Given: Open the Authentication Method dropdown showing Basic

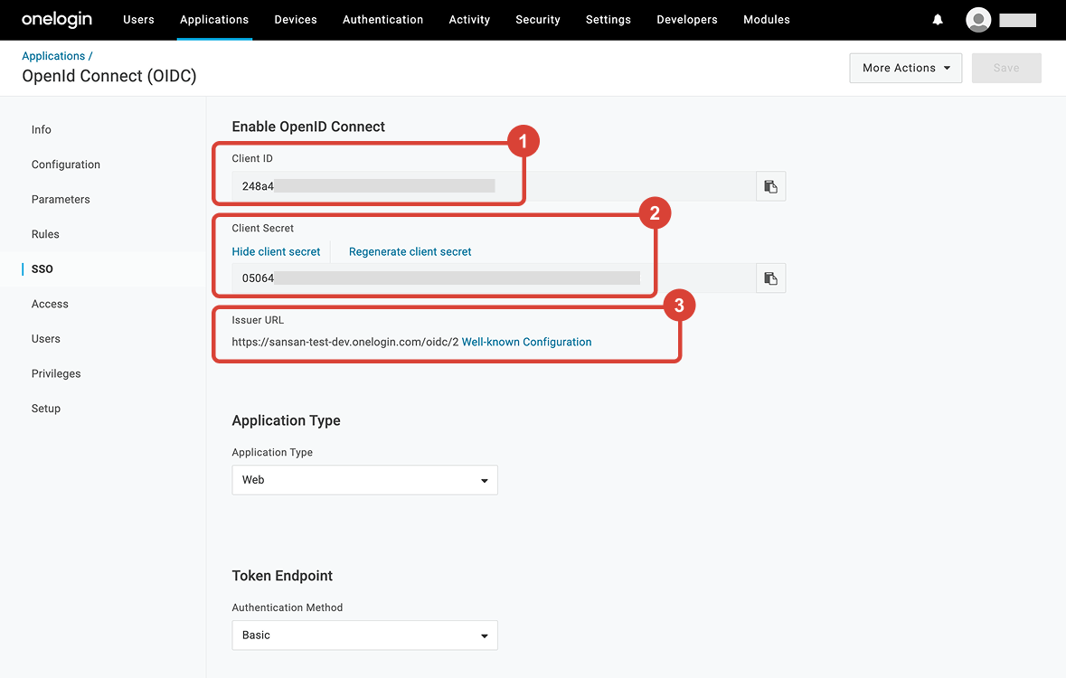Looking at the screenshot, I should click(x=364, y=636).
